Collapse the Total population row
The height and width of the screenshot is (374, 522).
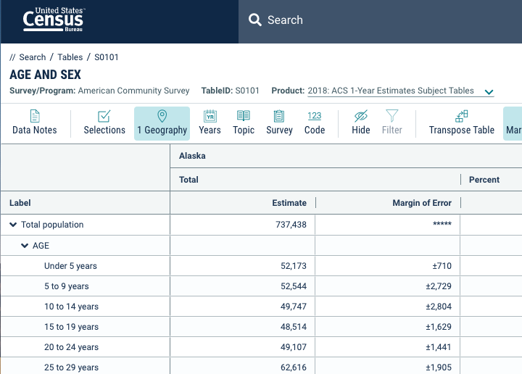tap(13, 225)
